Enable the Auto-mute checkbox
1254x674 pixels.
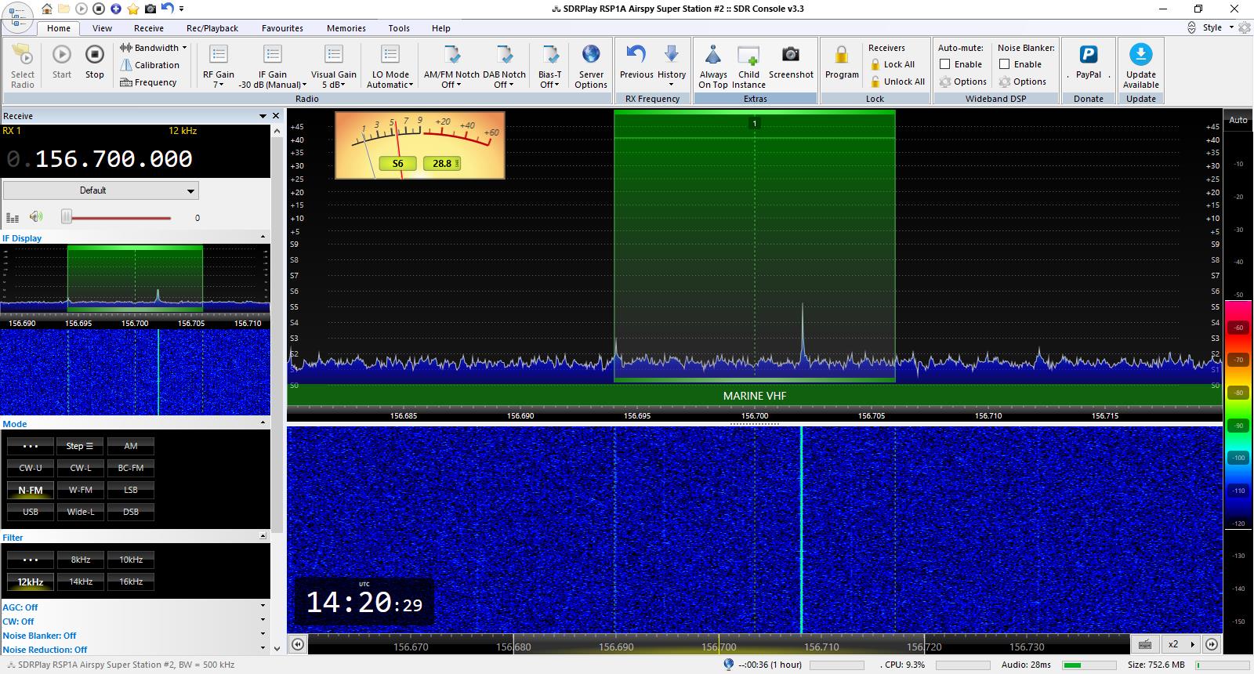[945, 64]
